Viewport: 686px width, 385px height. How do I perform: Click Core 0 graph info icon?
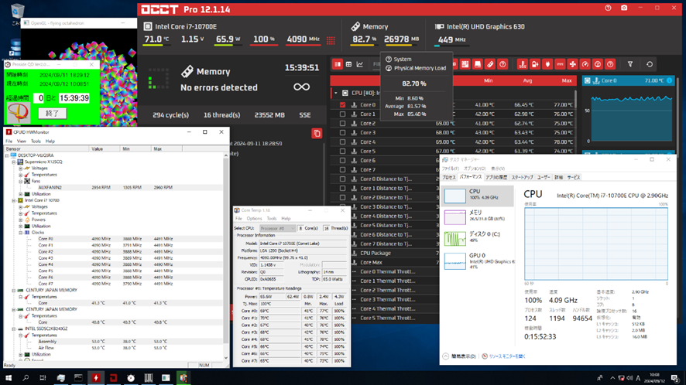(670, 80)
